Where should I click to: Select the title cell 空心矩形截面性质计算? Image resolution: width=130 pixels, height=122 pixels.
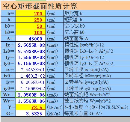tap(66, 6)
